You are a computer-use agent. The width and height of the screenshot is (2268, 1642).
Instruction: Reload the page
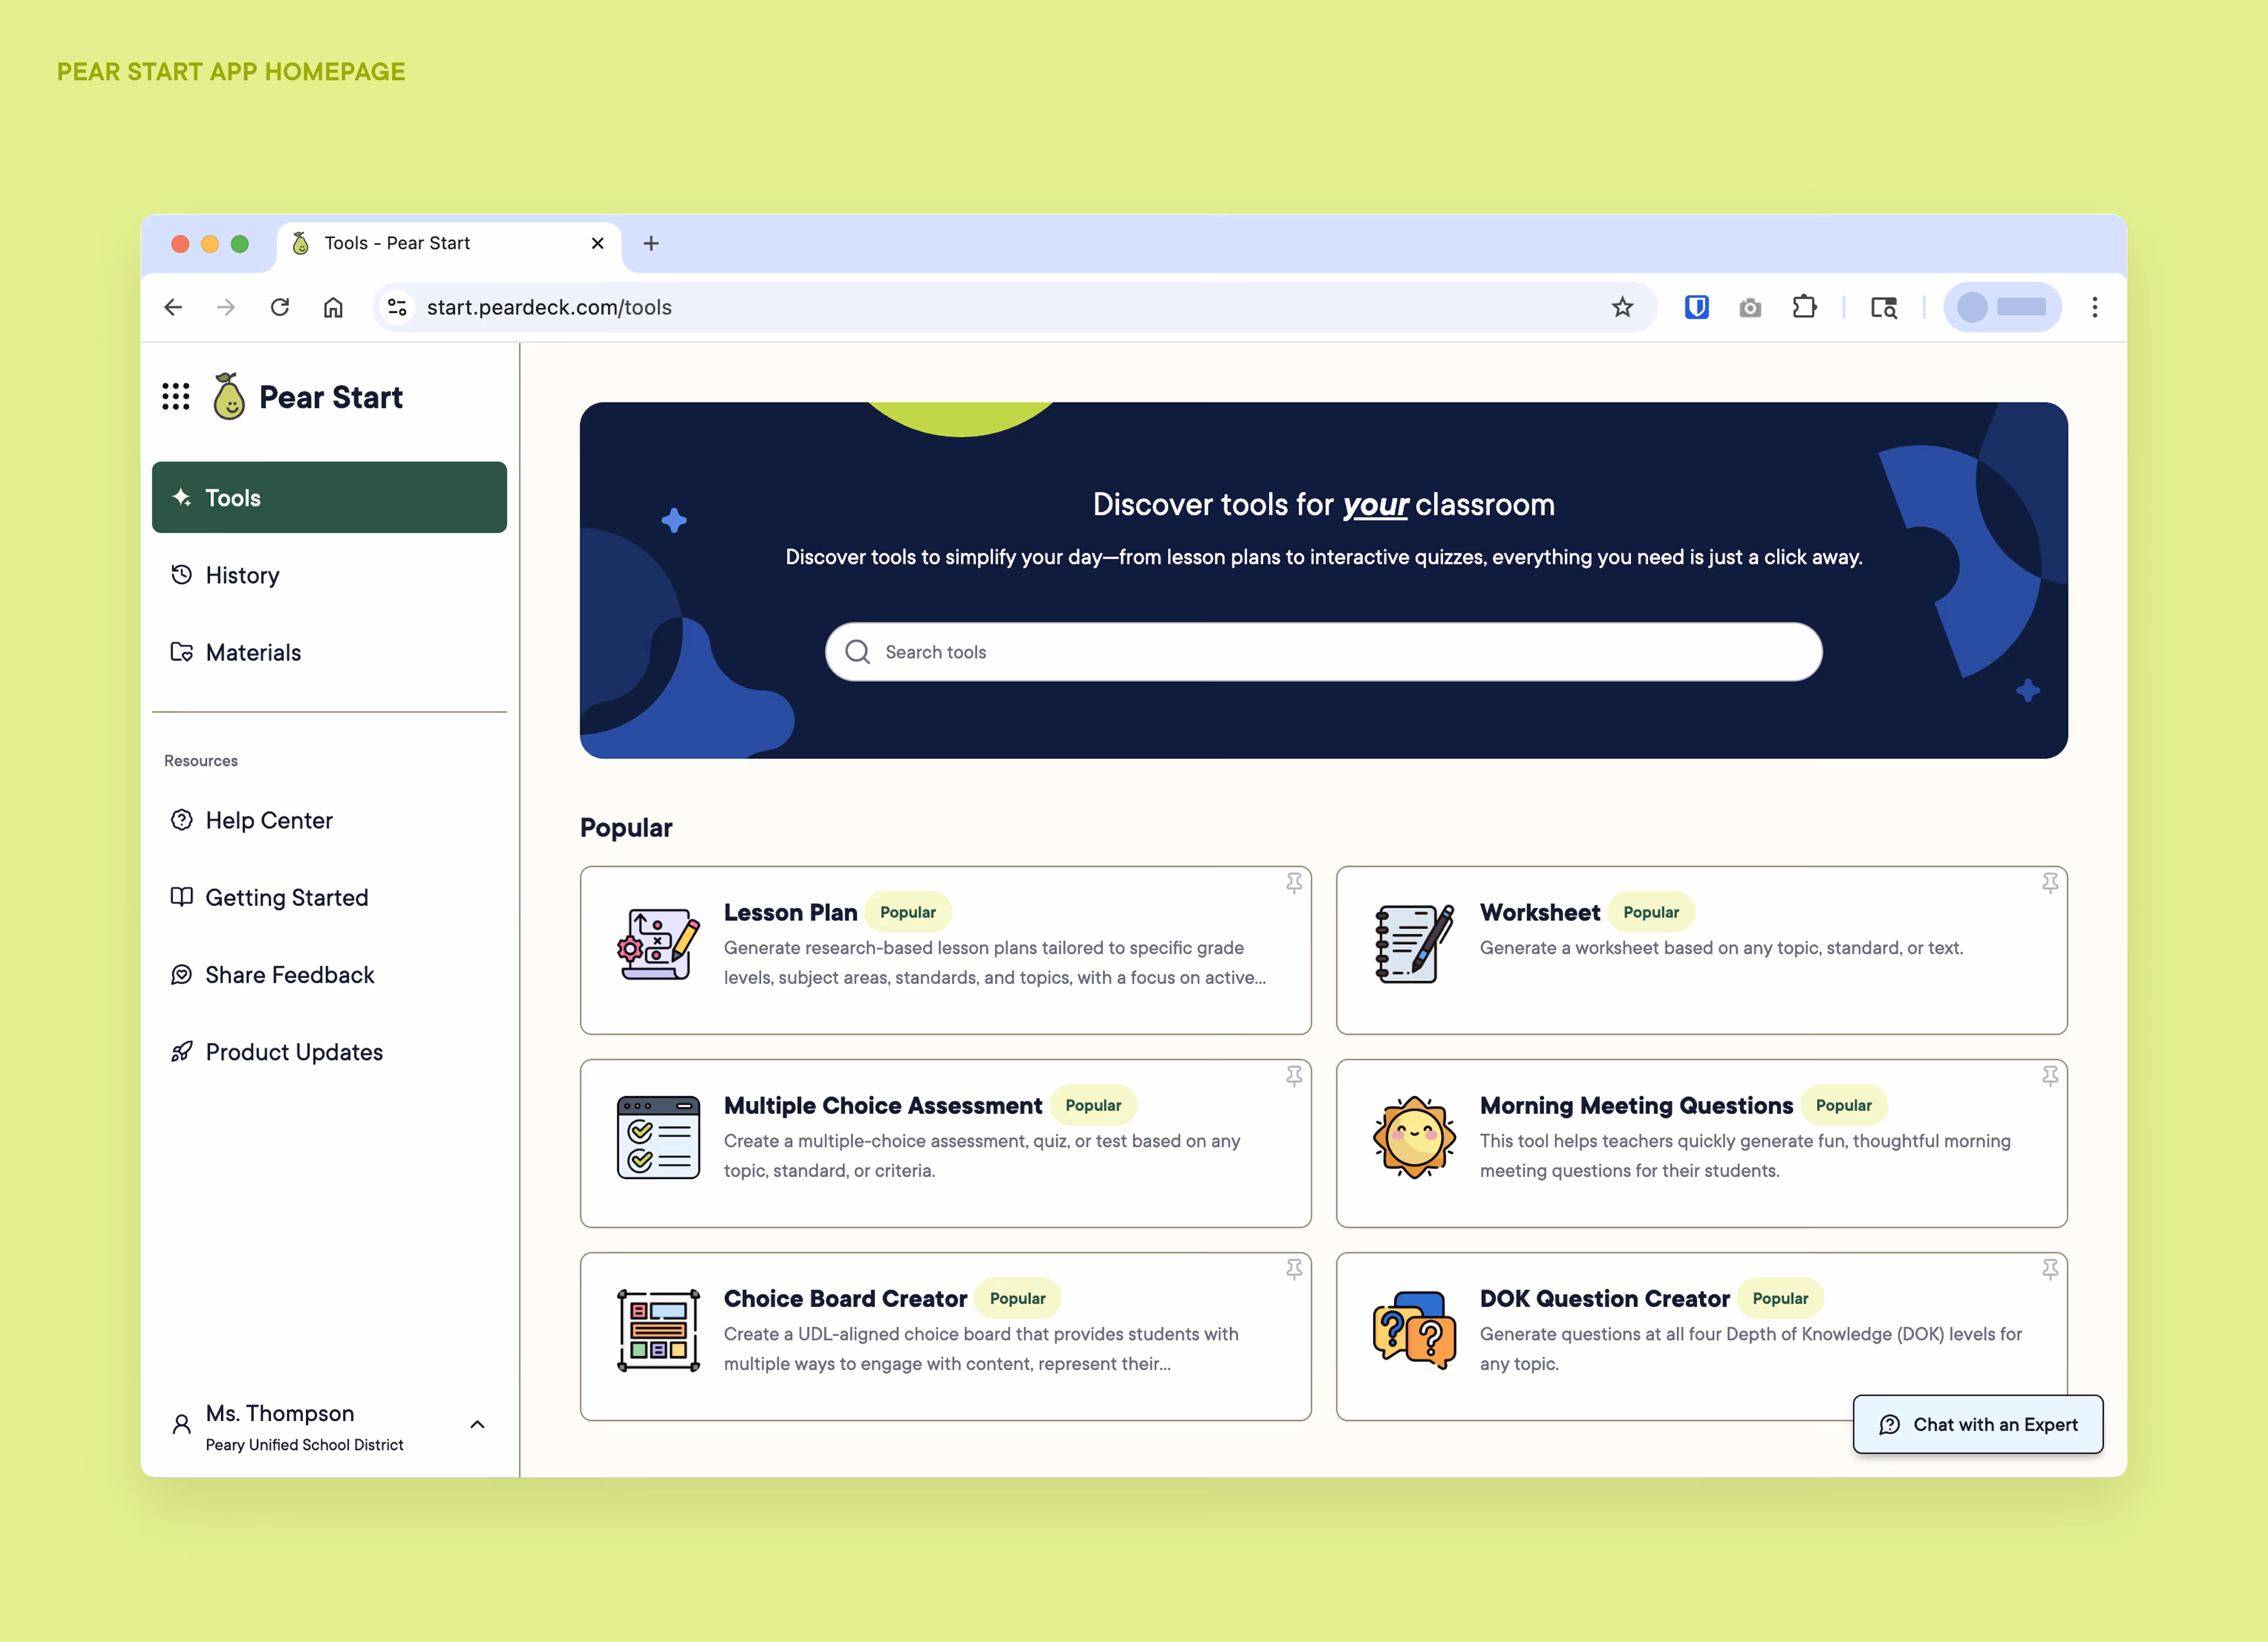280,307
